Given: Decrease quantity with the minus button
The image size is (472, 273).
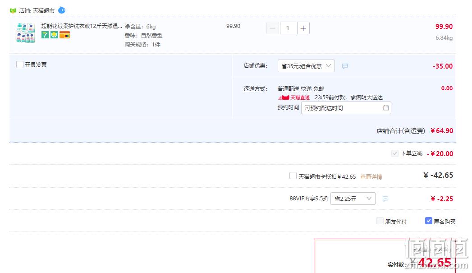Looking at the screenshot, I should click(x=273, y=28).
